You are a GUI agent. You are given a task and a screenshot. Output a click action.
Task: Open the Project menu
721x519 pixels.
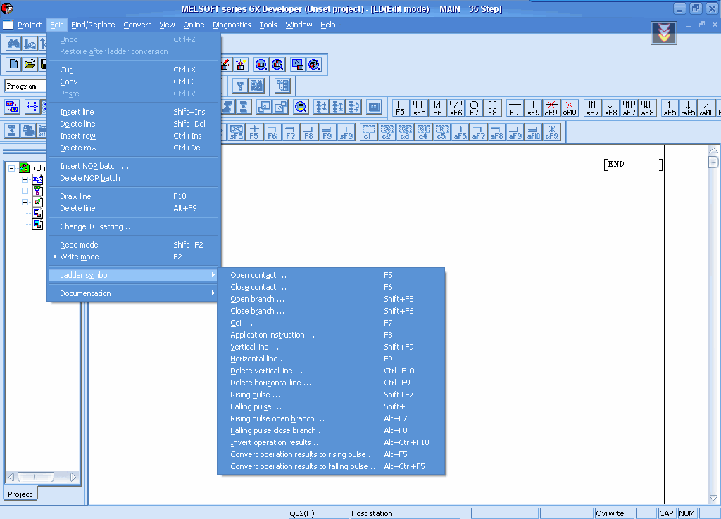[x=30, y=25]
